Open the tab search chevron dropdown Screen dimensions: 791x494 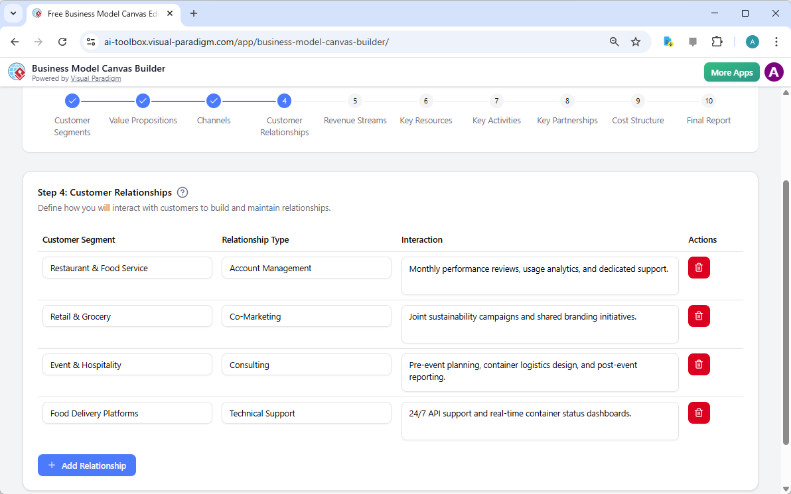(13, 13)
